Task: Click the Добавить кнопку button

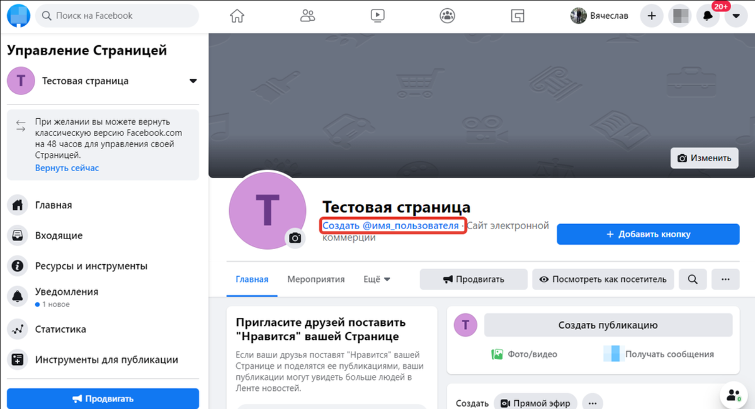Action: 648,234
